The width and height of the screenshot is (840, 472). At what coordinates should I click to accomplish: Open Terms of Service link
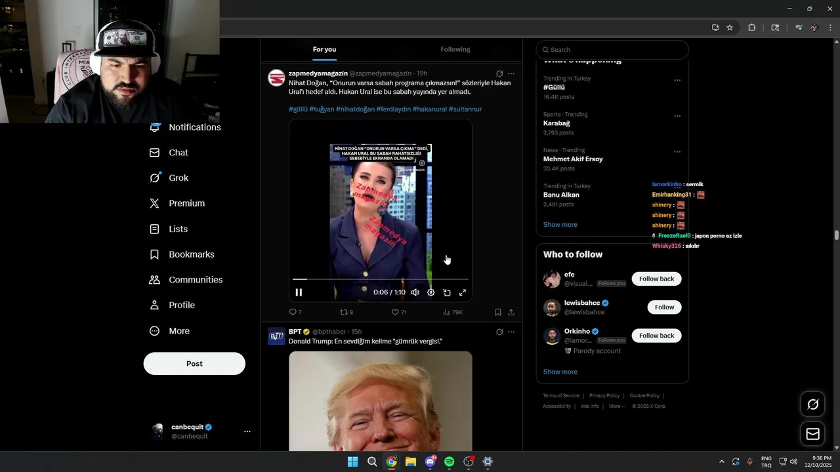[x=561, y=395]
